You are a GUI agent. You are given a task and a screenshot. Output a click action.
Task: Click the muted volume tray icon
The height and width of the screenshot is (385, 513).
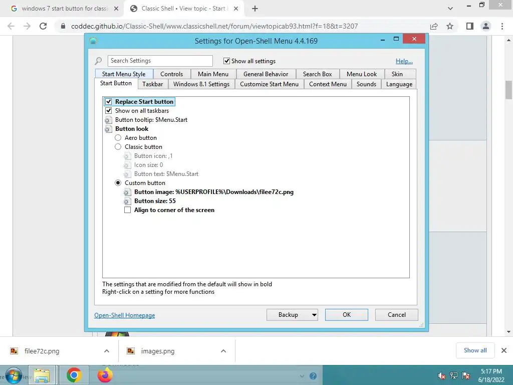442,375
